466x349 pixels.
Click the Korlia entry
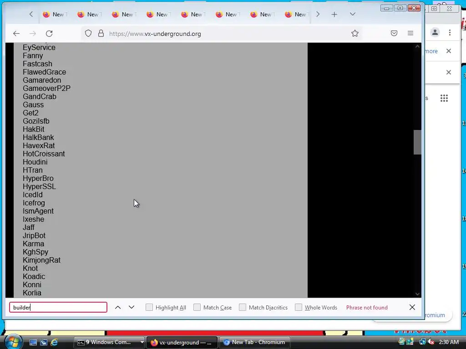[32, 293]
